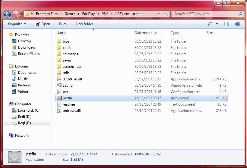Click Burn in the toolbar

tap(63, 24)
